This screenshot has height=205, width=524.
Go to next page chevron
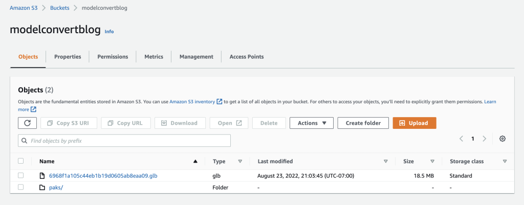pyautogui.click(x=484, y=139)
